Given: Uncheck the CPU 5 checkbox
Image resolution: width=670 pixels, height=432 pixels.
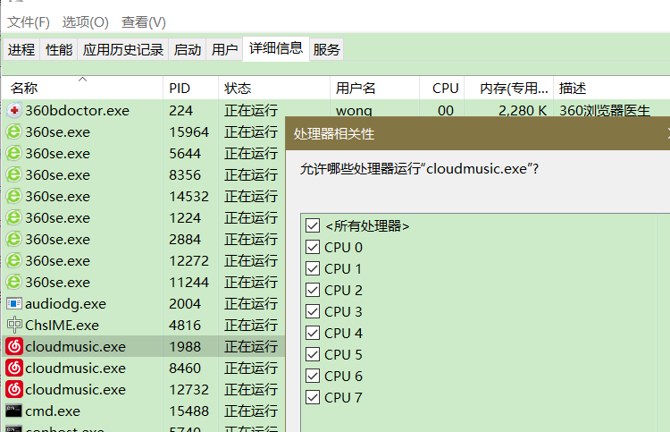Looking at the screenshot, I should tap(313, 354).
